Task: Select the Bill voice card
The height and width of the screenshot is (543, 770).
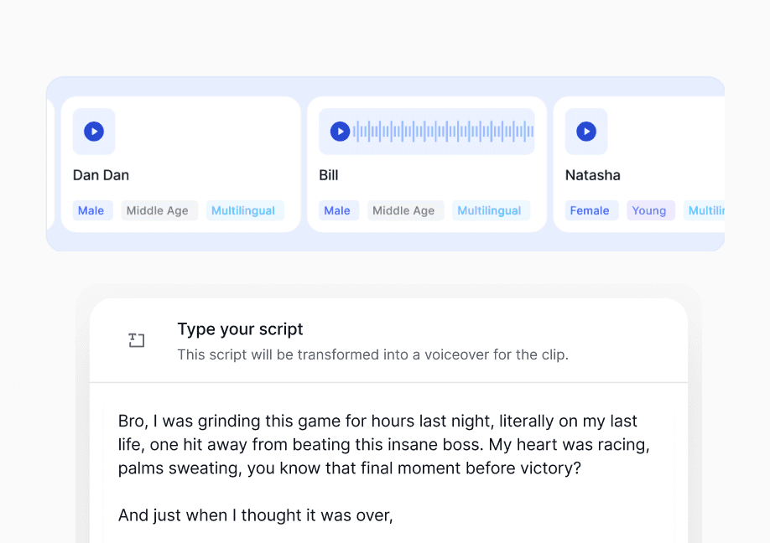Action: (x=427, y=163)
